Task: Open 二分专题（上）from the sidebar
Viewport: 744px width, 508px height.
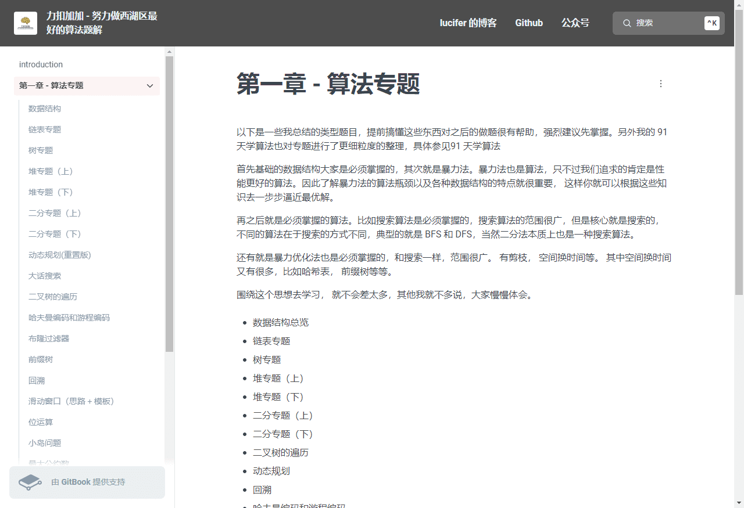Action: point(55,212)
